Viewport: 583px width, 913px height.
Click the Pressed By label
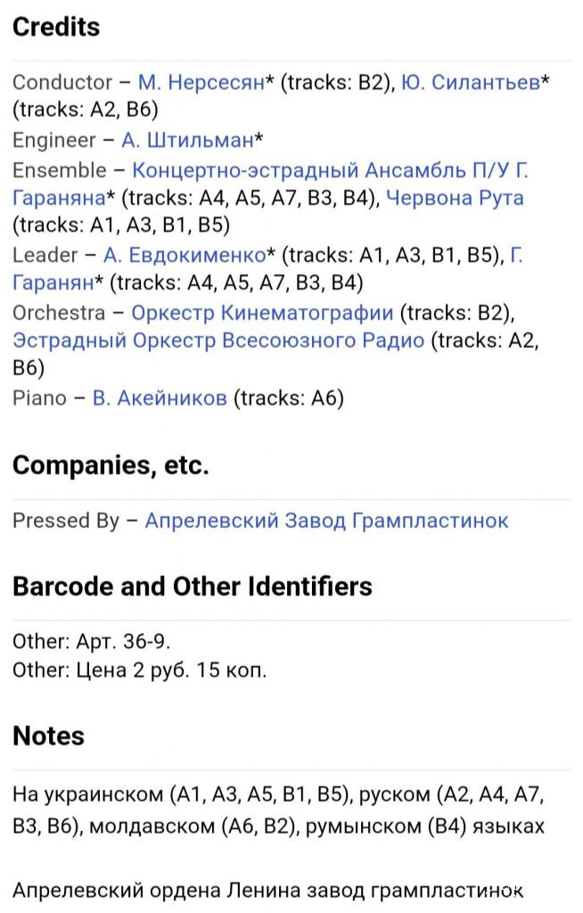tap(65, 521)
